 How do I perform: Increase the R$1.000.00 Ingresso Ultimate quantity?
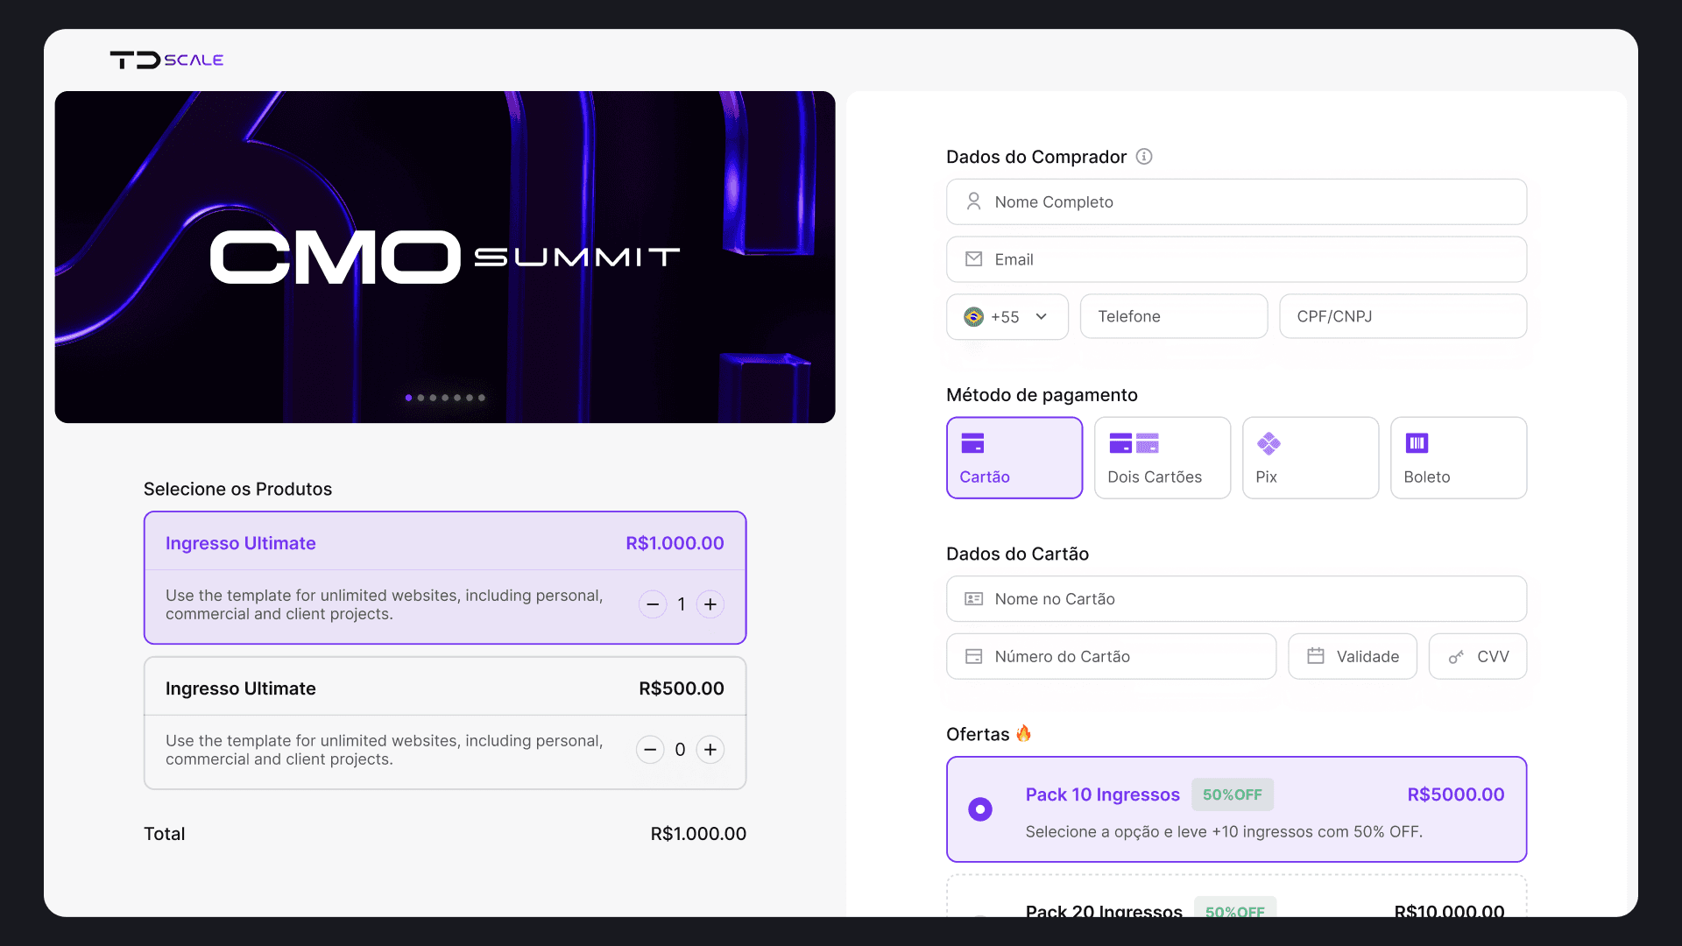click(710, 604)
